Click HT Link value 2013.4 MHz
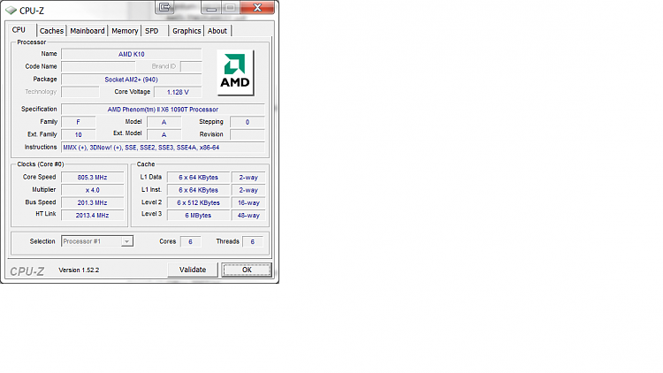The height and width of the screenshot is (373, 663). pos(93,216)
